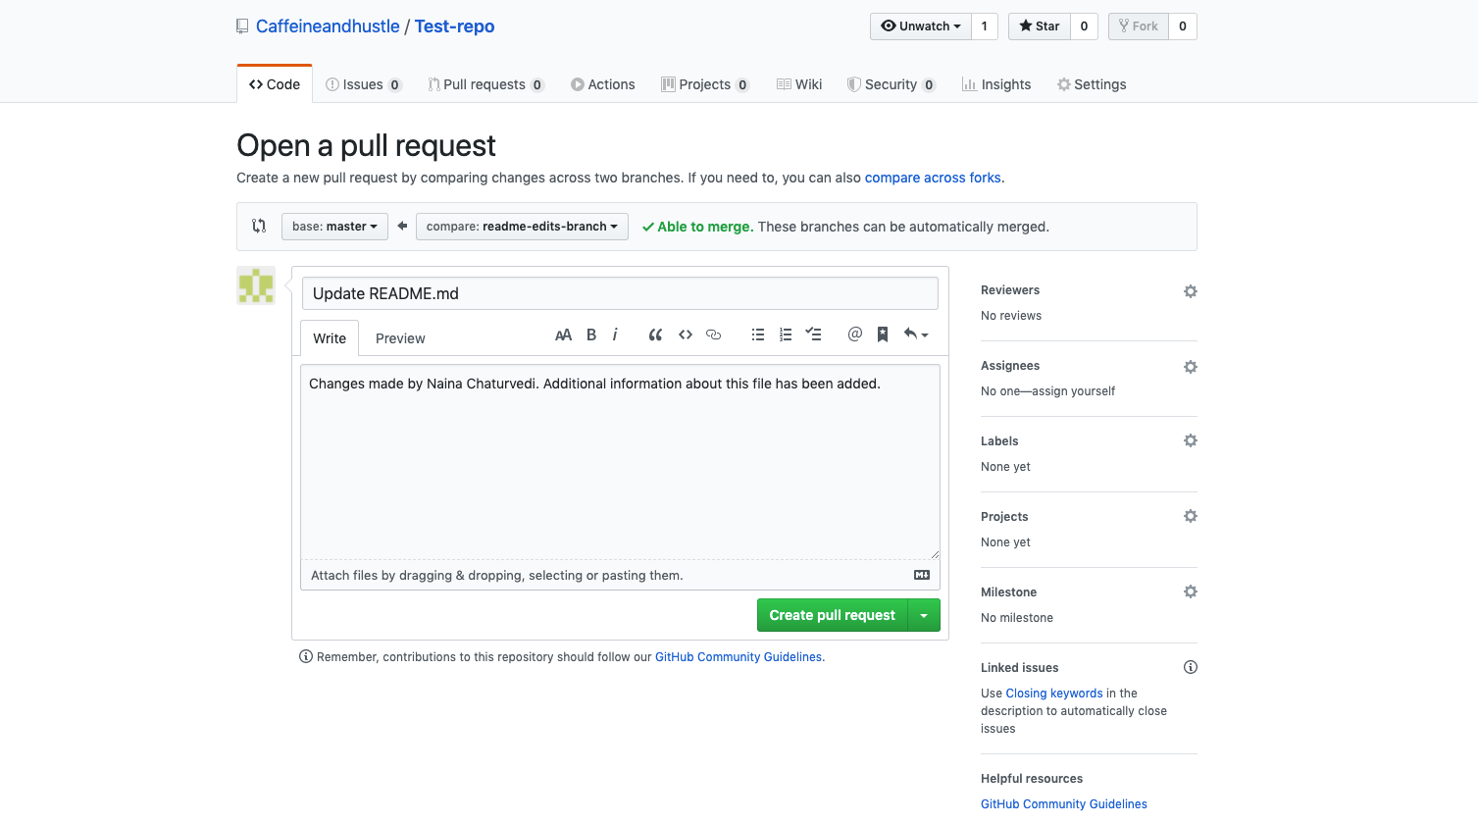Image resolution: width=1478 pixels, height=823 pixels.
Task: Open the Settings tab
Action: coord(1092,84)
